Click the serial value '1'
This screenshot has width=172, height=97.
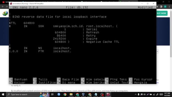[65, 29]
